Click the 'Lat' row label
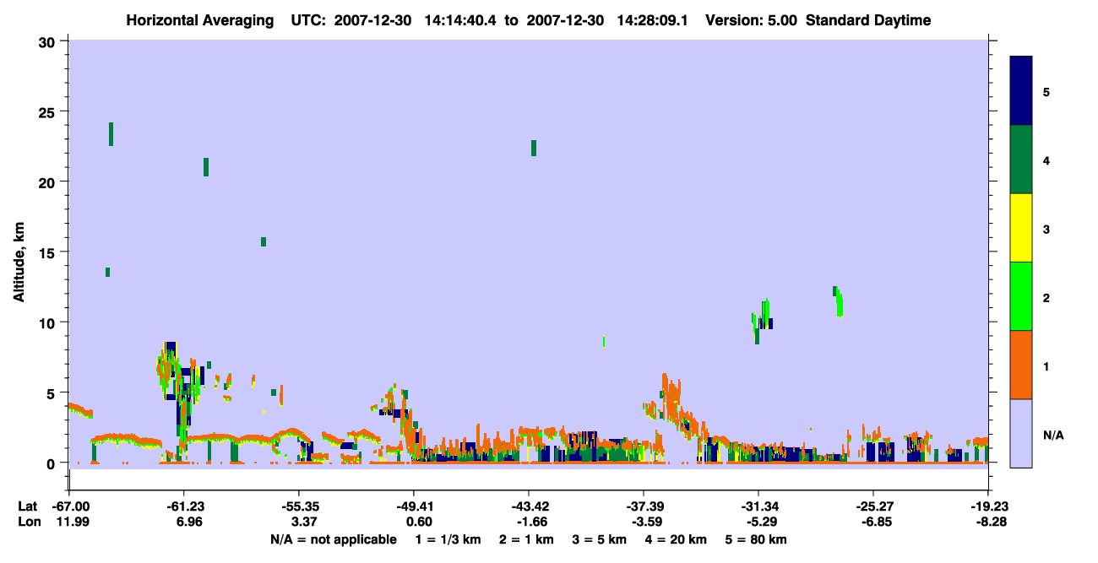The image size is (1098, 563). pos(28,506)
